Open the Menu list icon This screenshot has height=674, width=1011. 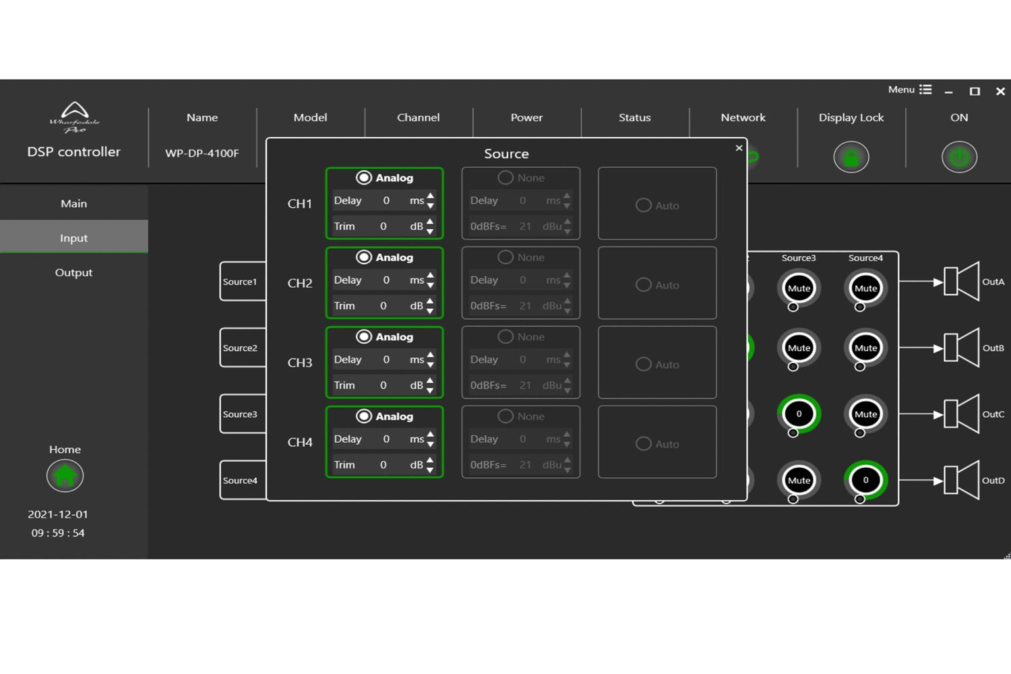tap(925, 90)
